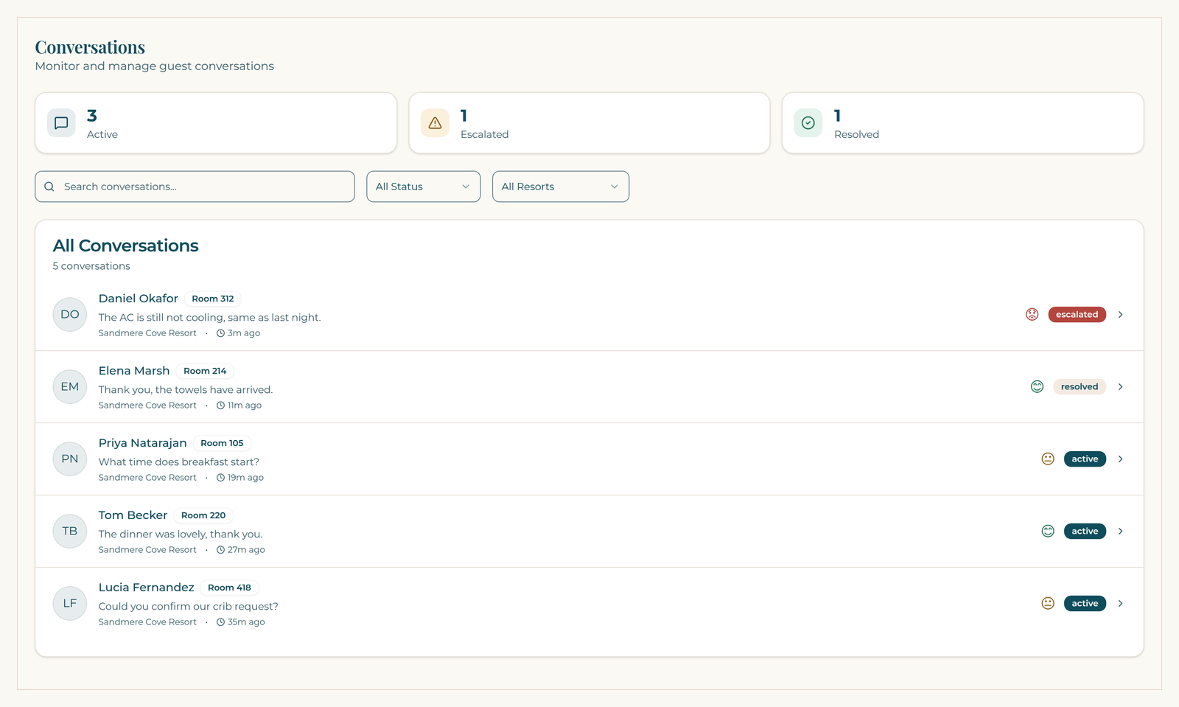
Task: Click the sad face icon for Daniel Okafor
Action: (1032, 314)
